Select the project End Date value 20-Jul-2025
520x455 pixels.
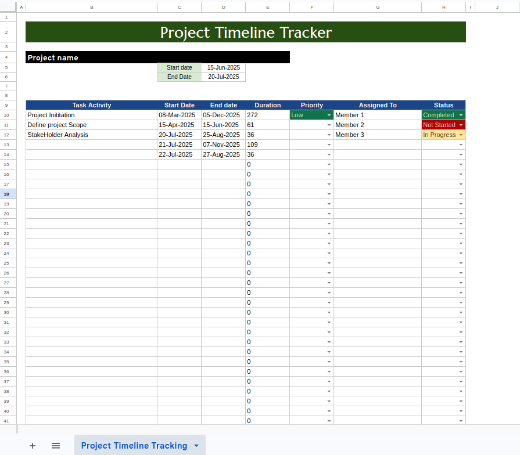point(223,77)
